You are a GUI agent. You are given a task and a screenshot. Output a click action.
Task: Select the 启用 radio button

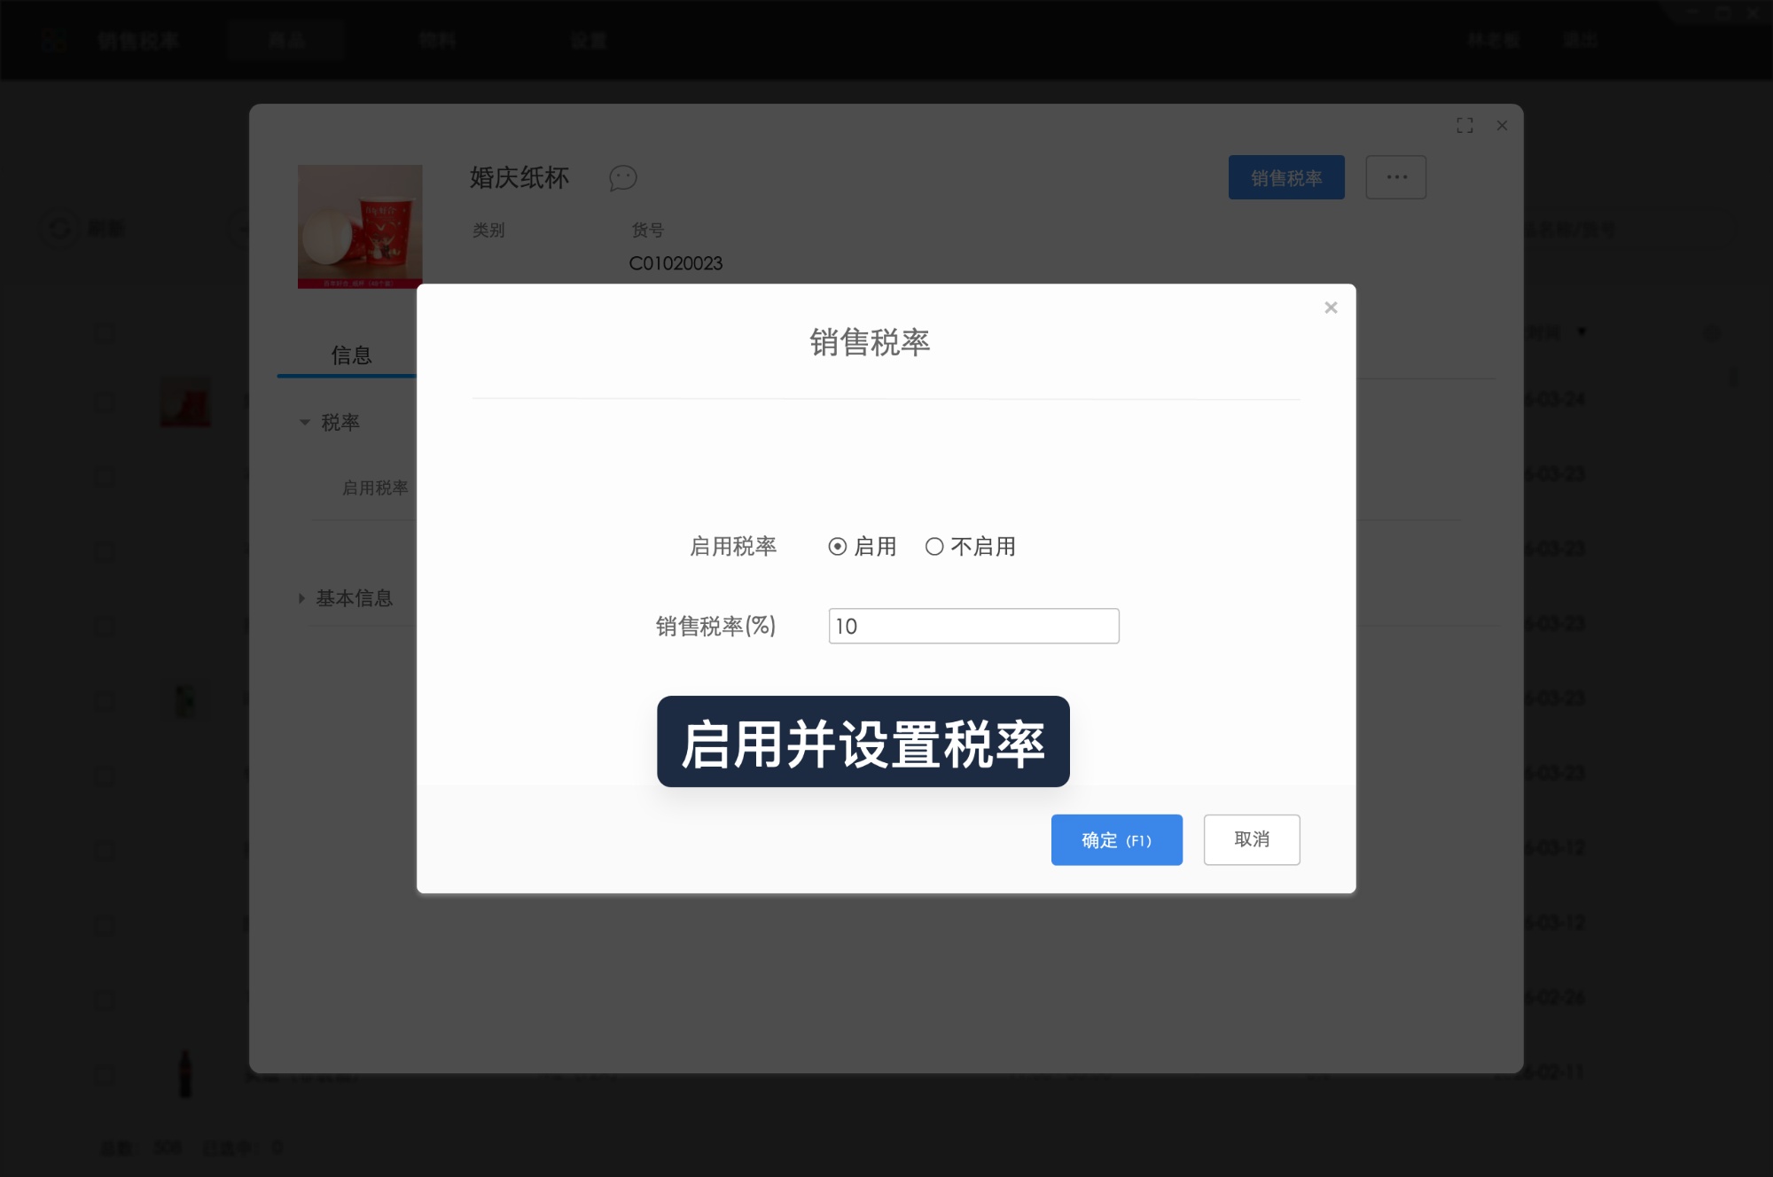pyautogui.click(x=836, y=547)
